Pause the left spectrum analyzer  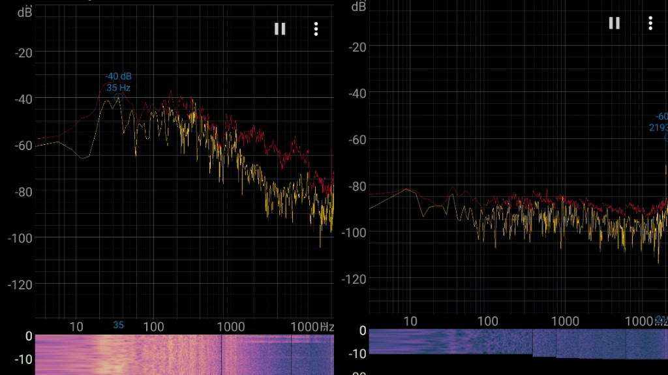click(280, 29)
